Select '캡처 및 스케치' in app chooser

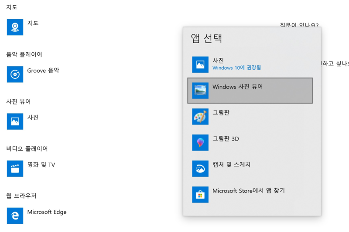point(250,168)
